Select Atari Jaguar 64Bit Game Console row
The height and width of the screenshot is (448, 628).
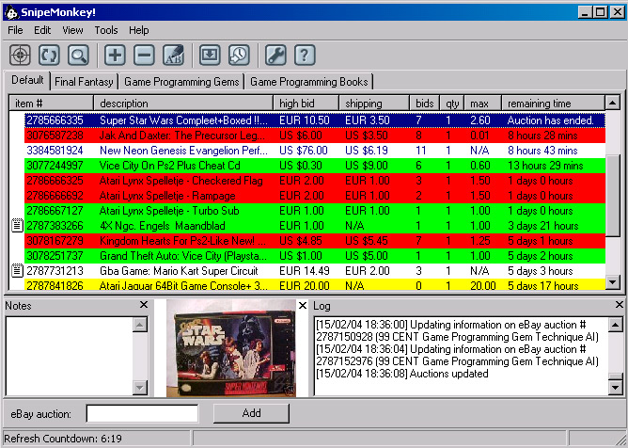pos(315,285)
